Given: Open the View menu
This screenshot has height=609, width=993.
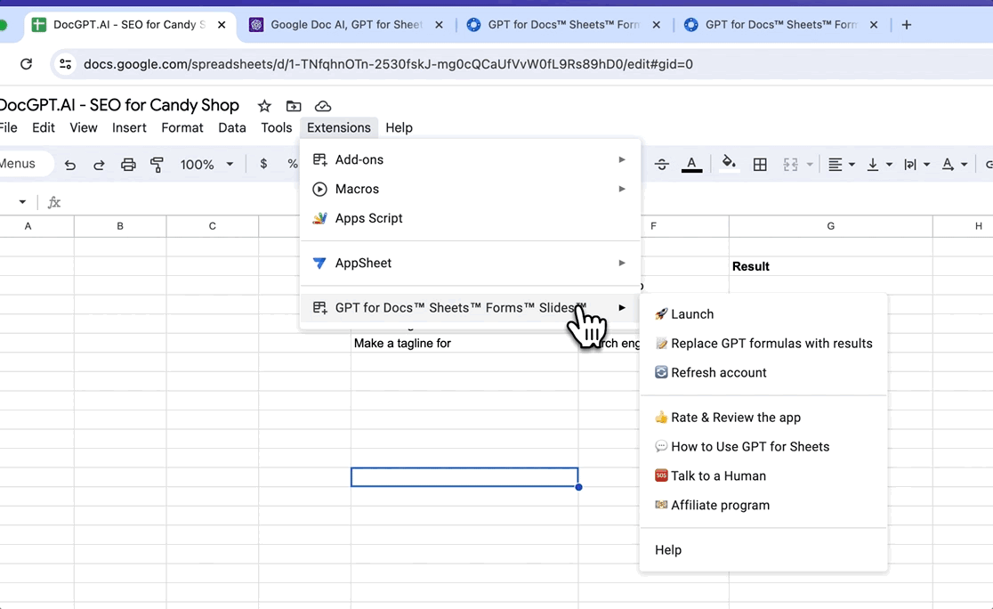Looking at the screenshot, I should (x=84, y=128).
